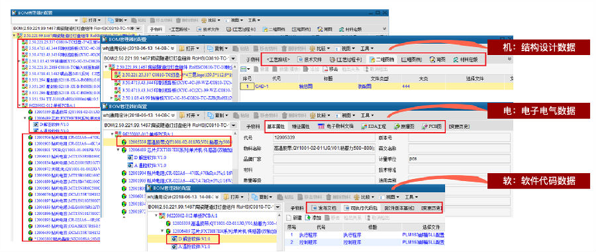Click 添加 in the frontmost window's toolbar

click(x=313, y=218)
